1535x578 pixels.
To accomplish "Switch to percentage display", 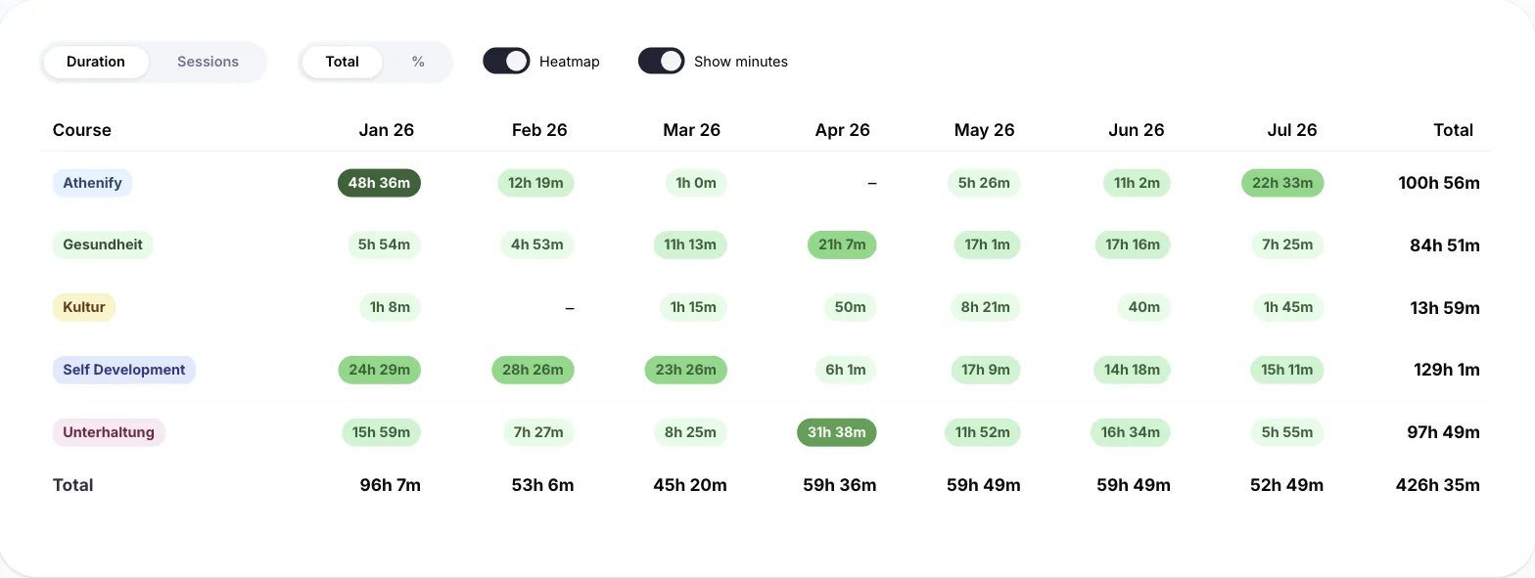I will click(418, 62).
